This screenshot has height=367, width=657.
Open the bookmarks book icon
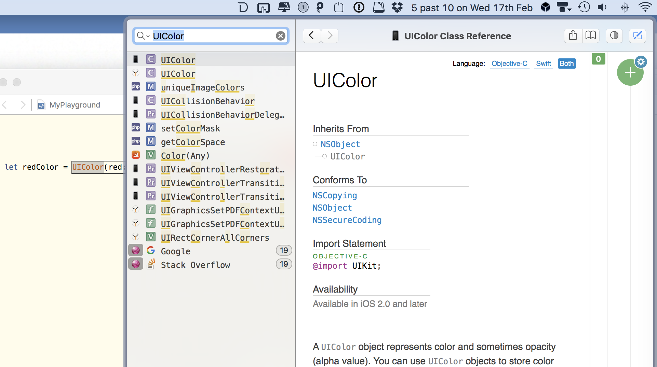[x=590, y=36]
